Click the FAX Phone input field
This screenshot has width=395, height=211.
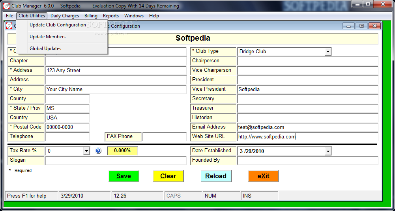pos(165,137)
